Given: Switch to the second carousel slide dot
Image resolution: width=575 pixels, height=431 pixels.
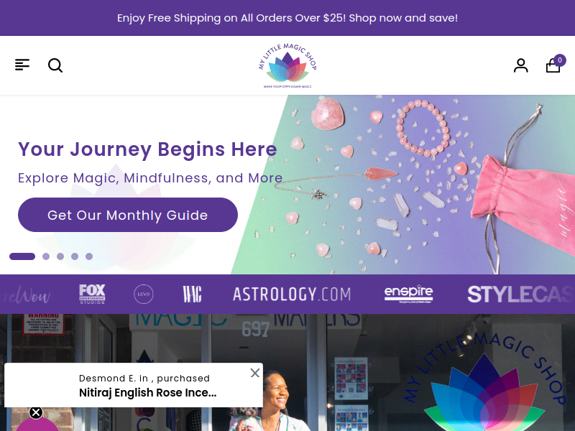Looking at the screenshot, I should [46, 256].
